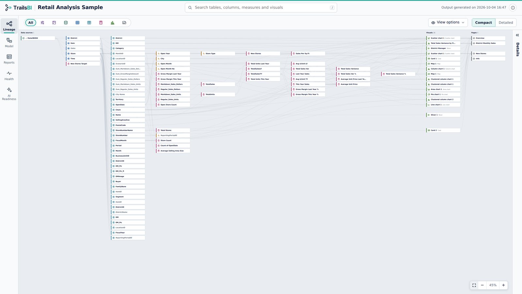Select the All filter pill
Screen dimensions: 522x294
(31, 23)
